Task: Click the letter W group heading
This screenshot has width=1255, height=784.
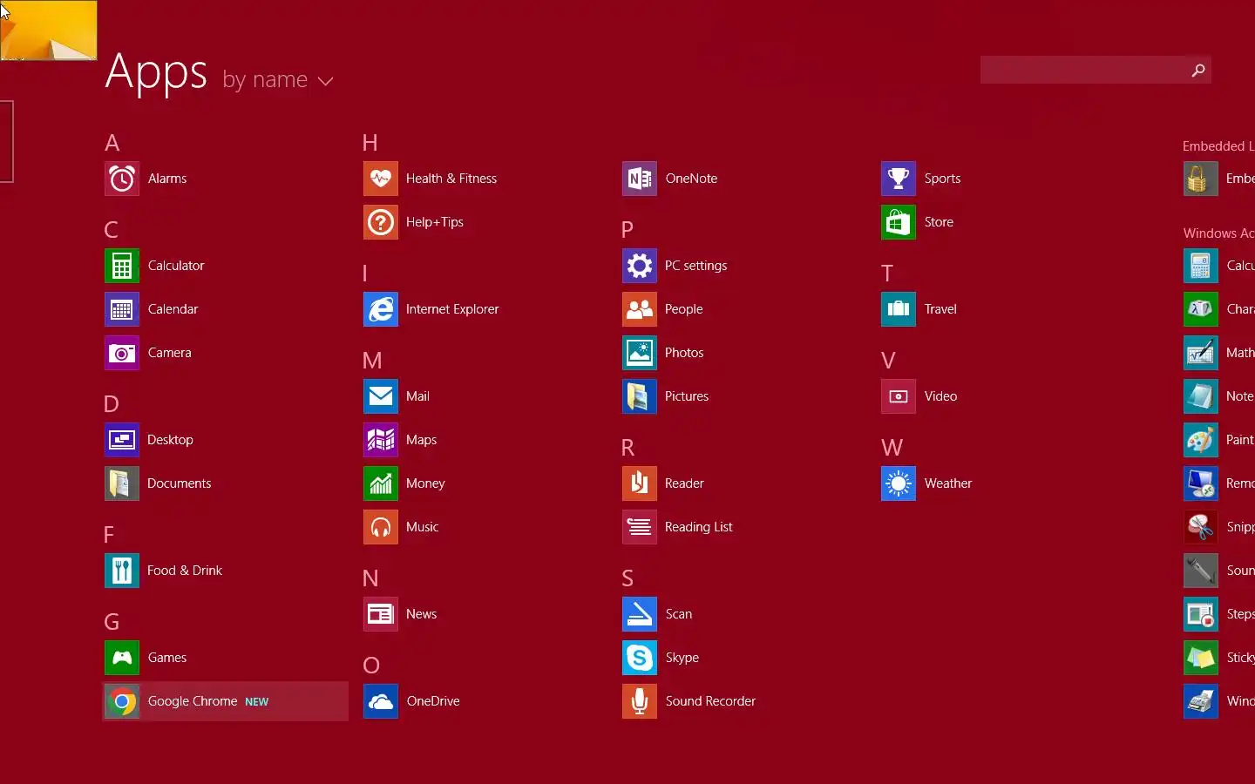Action: [x=892, y=447]
